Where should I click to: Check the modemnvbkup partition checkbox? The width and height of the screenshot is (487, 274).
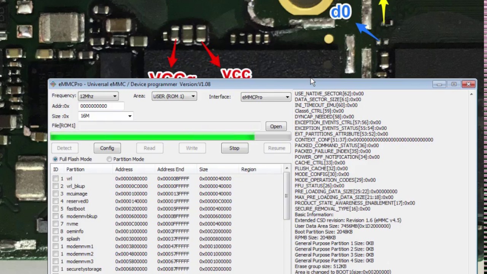pyautogui.click(x=56, y=216)
